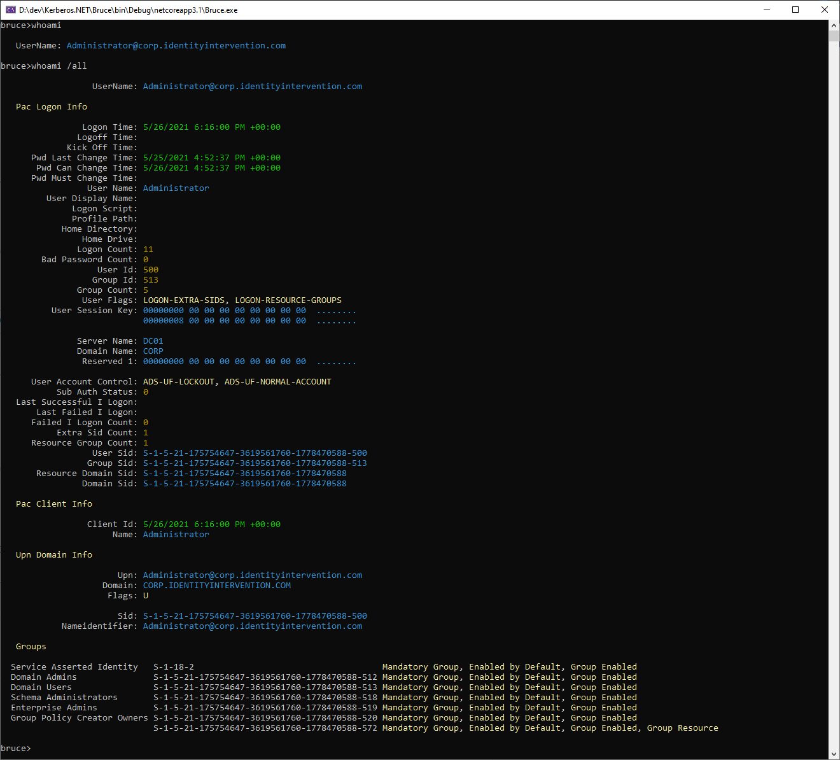Click the final bruce> prompt line

[16, 749]
